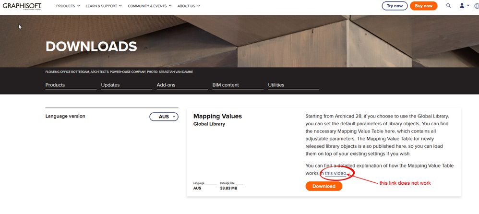The width and height of the screenshot is (479, 214).
Task: Click the Floating Office Rotterdam photo credit
Action: pyautogui.click(x=119, y=72)
